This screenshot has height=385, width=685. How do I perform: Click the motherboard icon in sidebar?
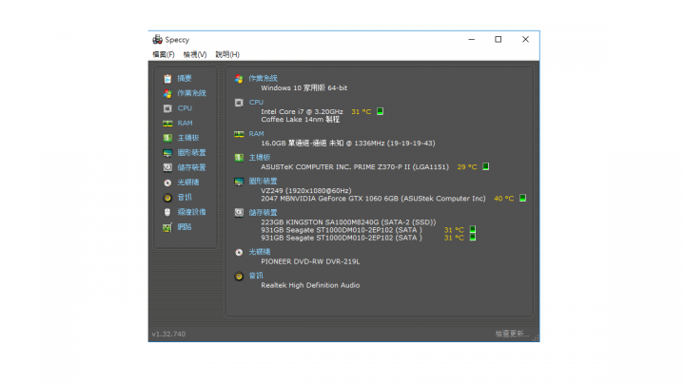(x=167, y=138)
